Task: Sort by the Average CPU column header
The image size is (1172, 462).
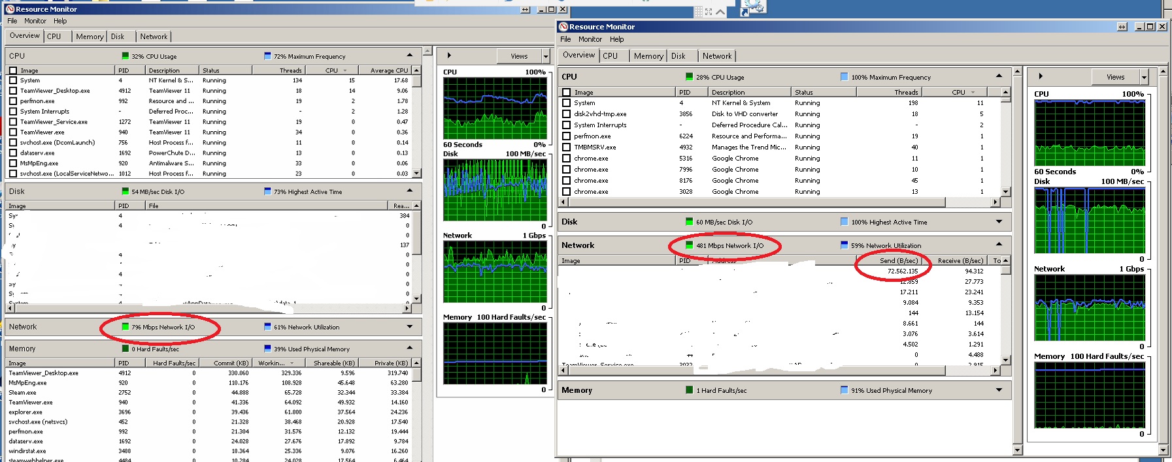Action: 389,70
